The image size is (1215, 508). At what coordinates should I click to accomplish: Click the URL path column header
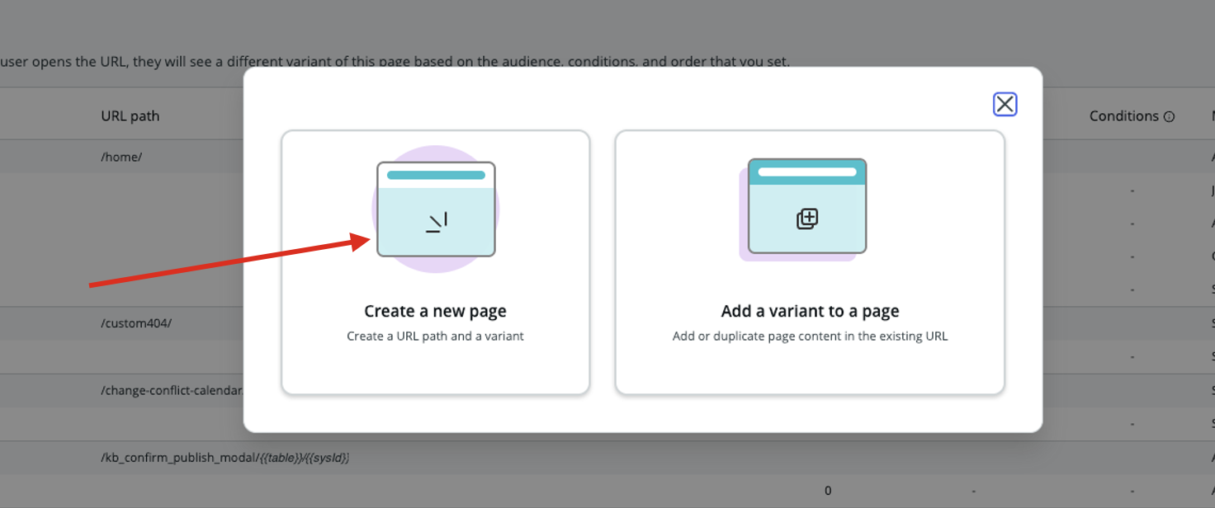[x=130, y=116]
